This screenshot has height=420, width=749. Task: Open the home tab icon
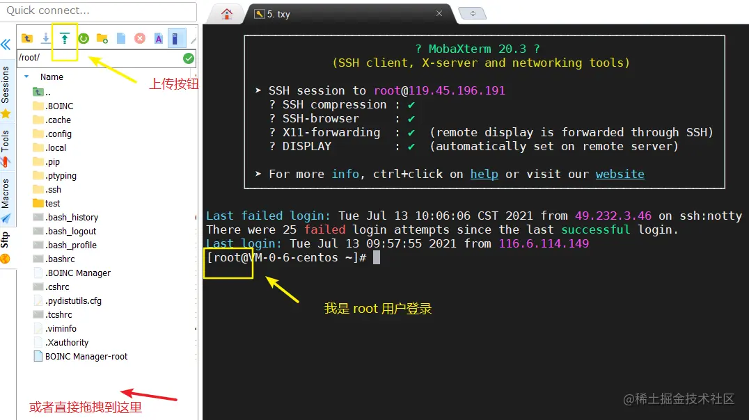(227, 14)
